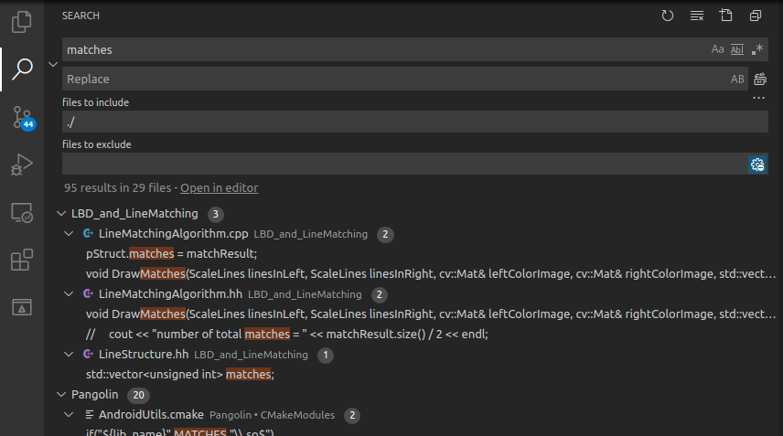Toggle Preserve Case in Replace field
Image resolution: width=783 pixels, height=436 pixels.
click(x=737, y=79)
